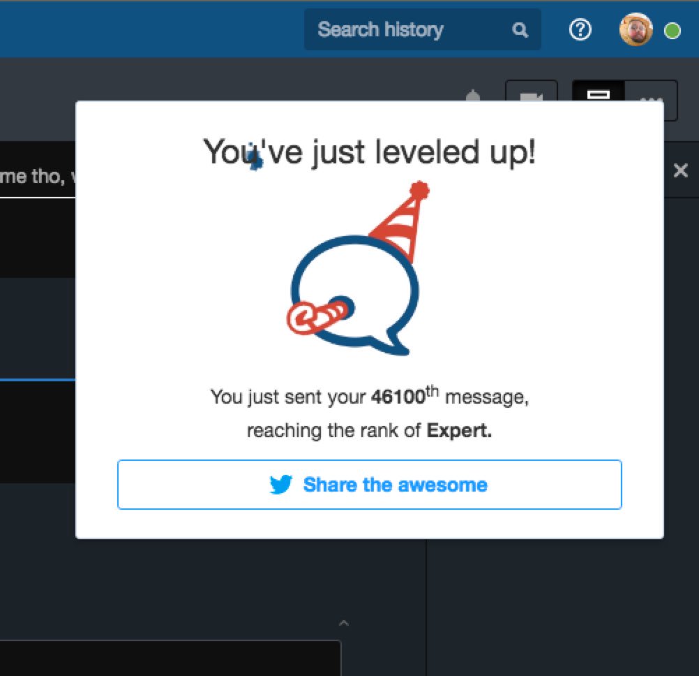Viewport: 699px width, 676px height.
Task: Click the bold "46100" message count
Action: point(398,397)
